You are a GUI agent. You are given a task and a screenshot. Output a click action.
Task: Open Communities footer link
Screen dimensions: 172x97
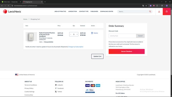(29, 95)
